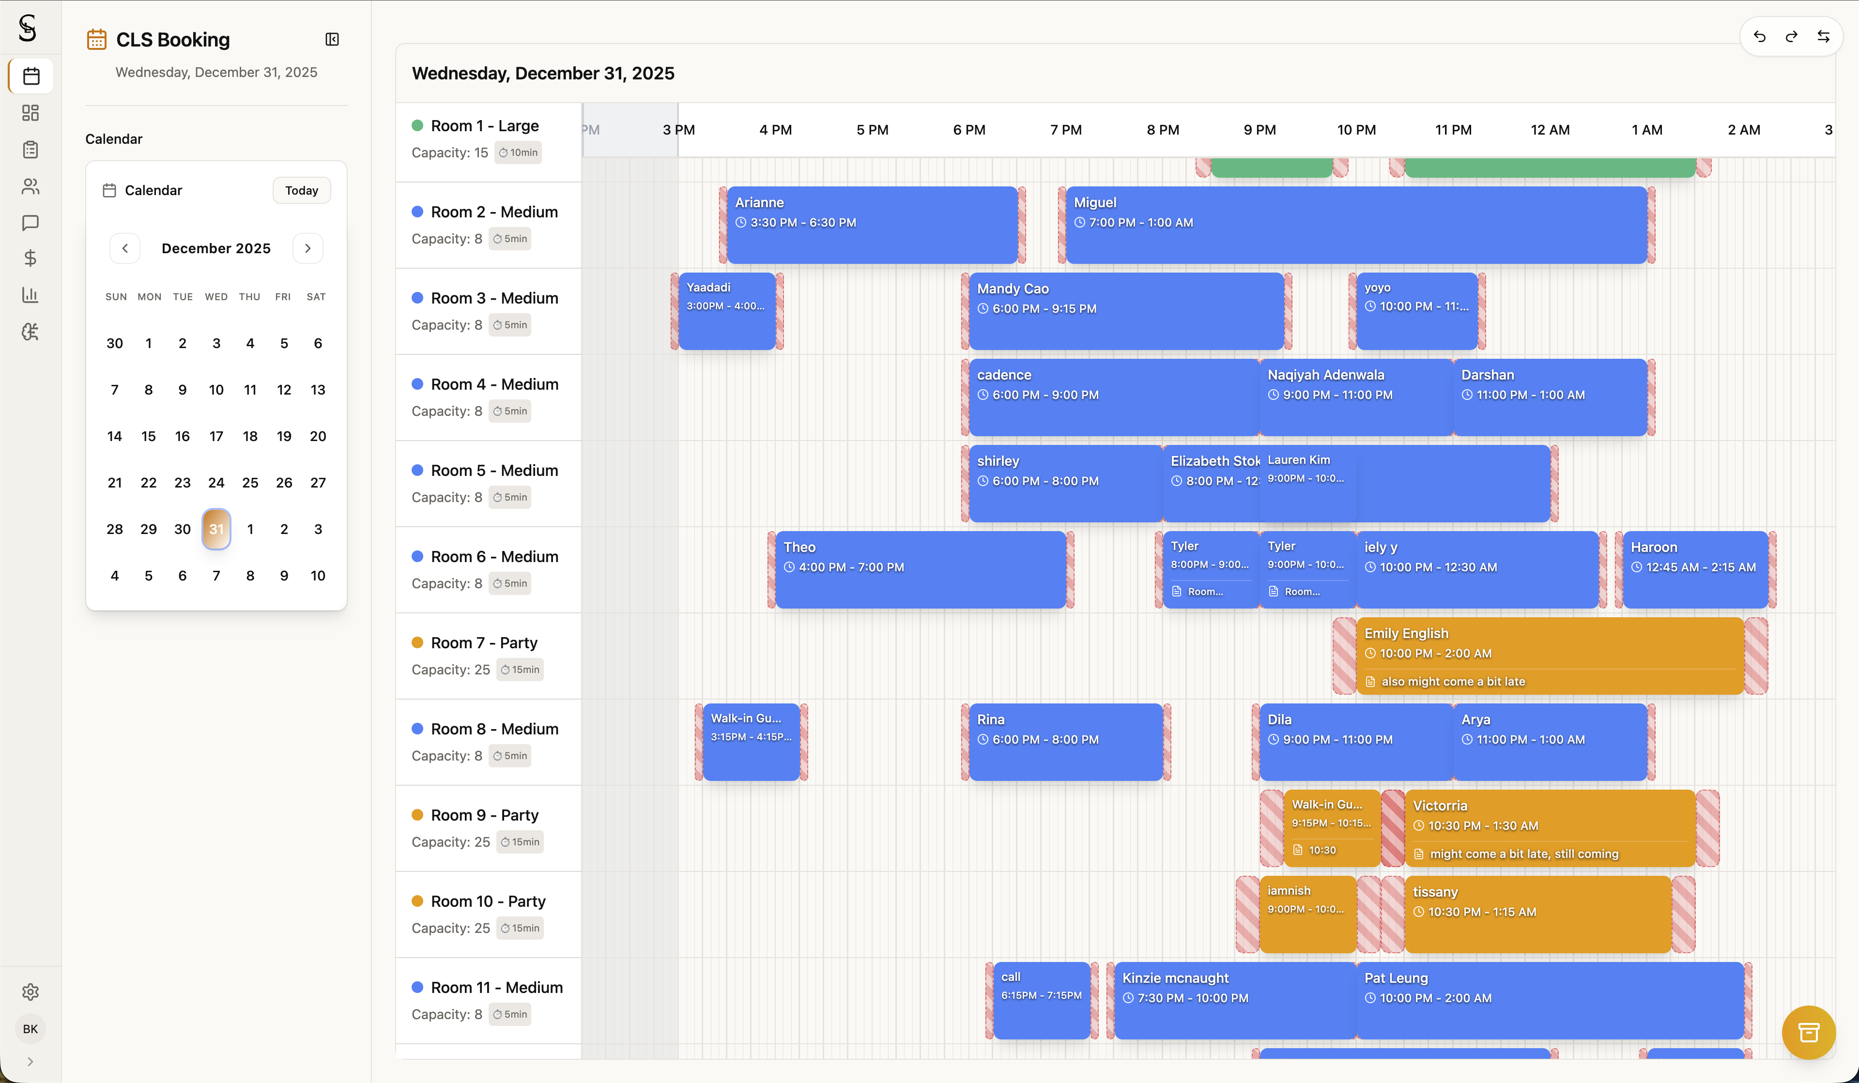The height and width of the screenshot is (1083, 1859).
Task: Click the swap arrows icon at top right
Action: pyautogui.click(x=1824, y=37)
